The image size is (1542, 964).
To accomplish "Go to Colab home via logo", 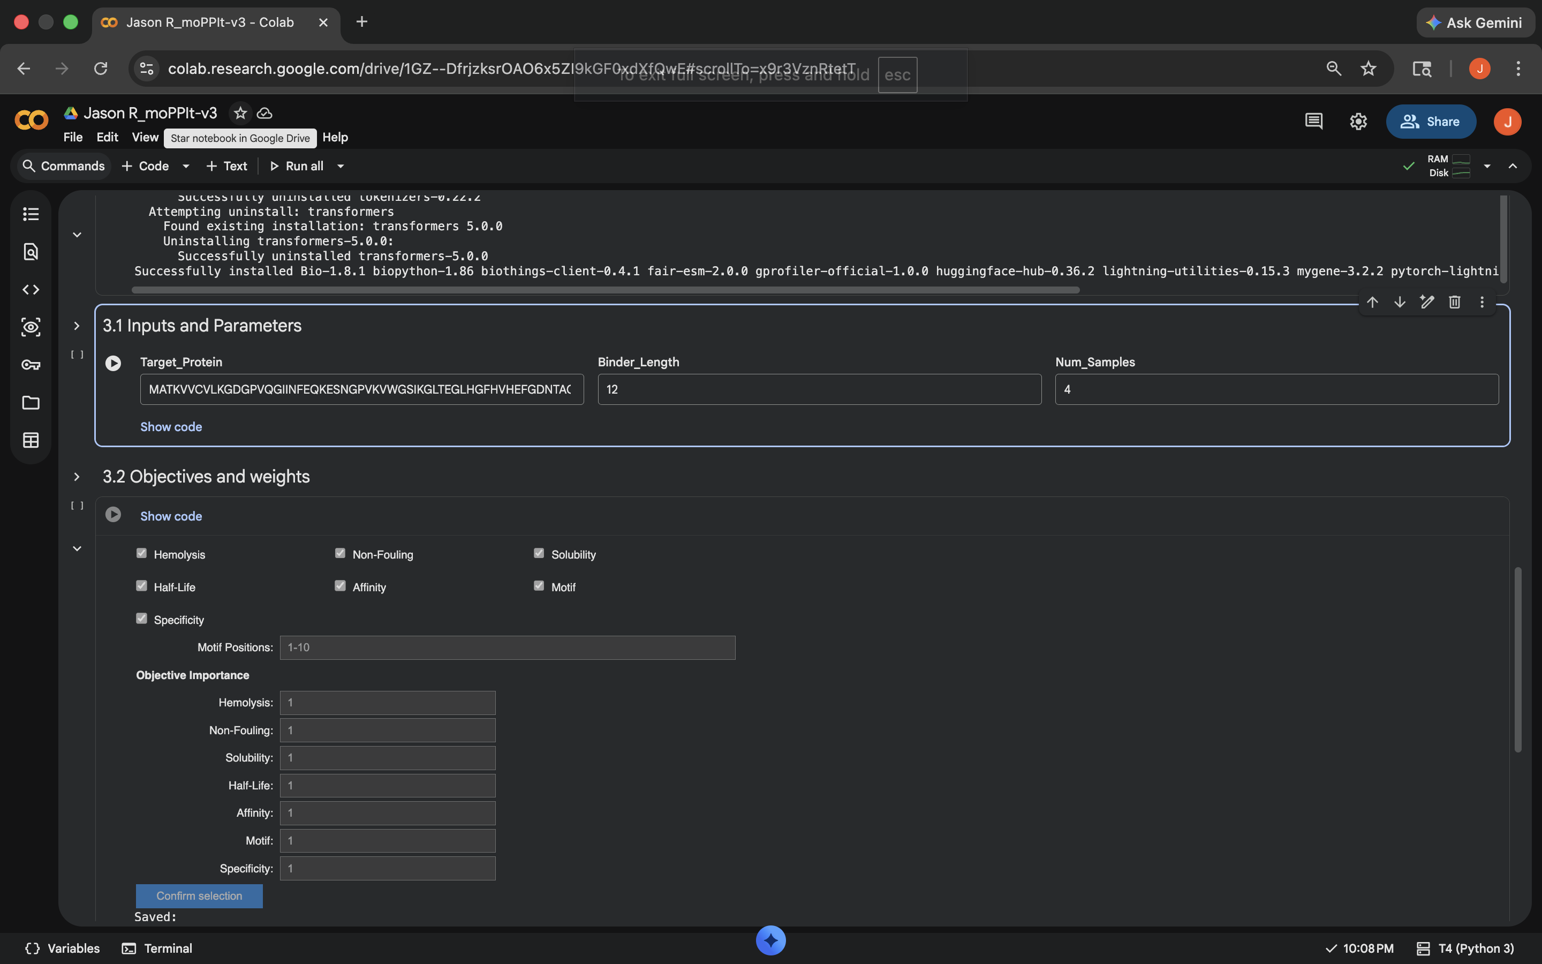I will pyautogui.click(x=31, y=120).
